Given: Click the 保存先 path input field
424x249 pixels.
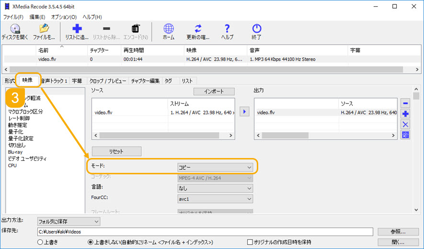Looking at the screenshot, I should tap(205, 232).
